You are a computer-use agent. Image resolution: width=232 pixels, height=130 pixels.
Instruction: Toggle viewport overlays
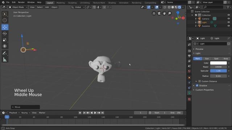click(x=157, y=7)
